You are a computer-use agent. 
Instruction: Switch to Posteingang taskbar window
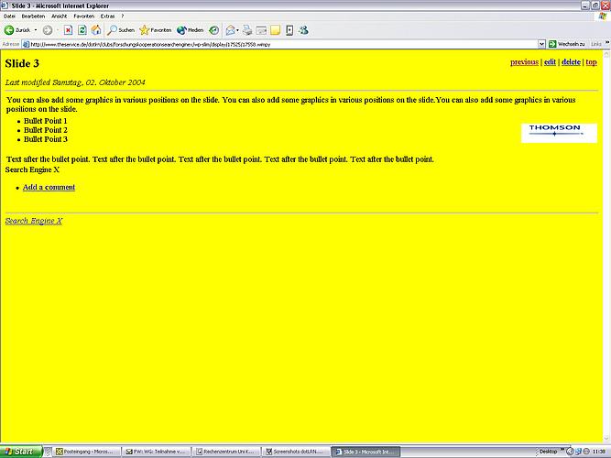(x=87, y=452)
